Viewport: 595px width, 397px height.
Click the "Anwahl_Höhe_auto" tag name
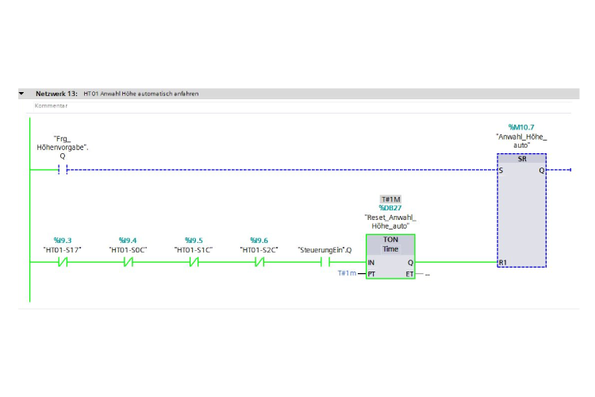pos(521,141)
